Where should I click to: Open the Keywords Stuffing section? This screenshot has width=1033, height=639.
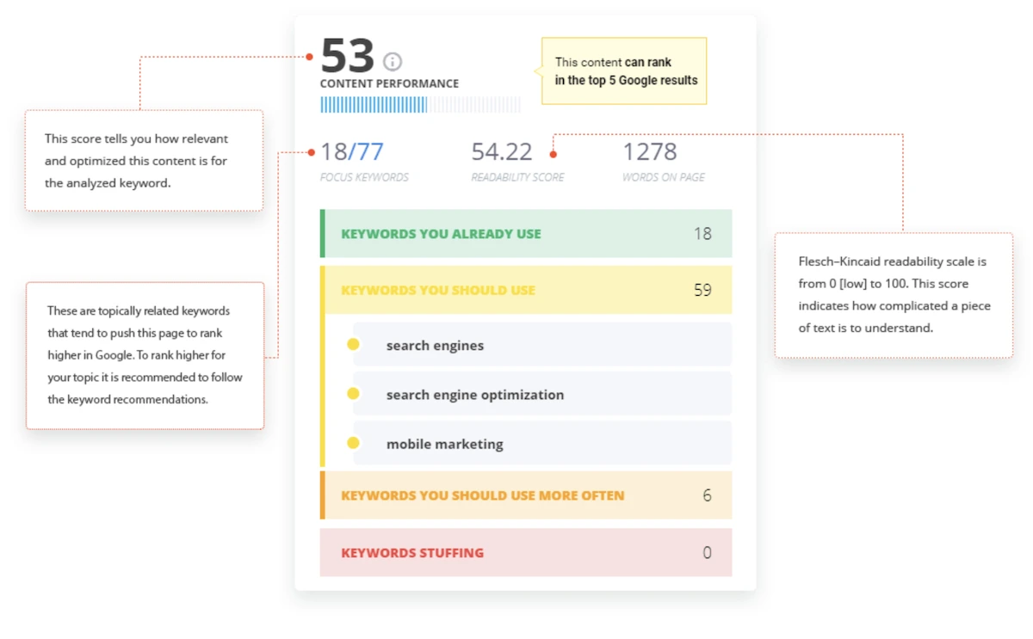(x=526, y=552)
